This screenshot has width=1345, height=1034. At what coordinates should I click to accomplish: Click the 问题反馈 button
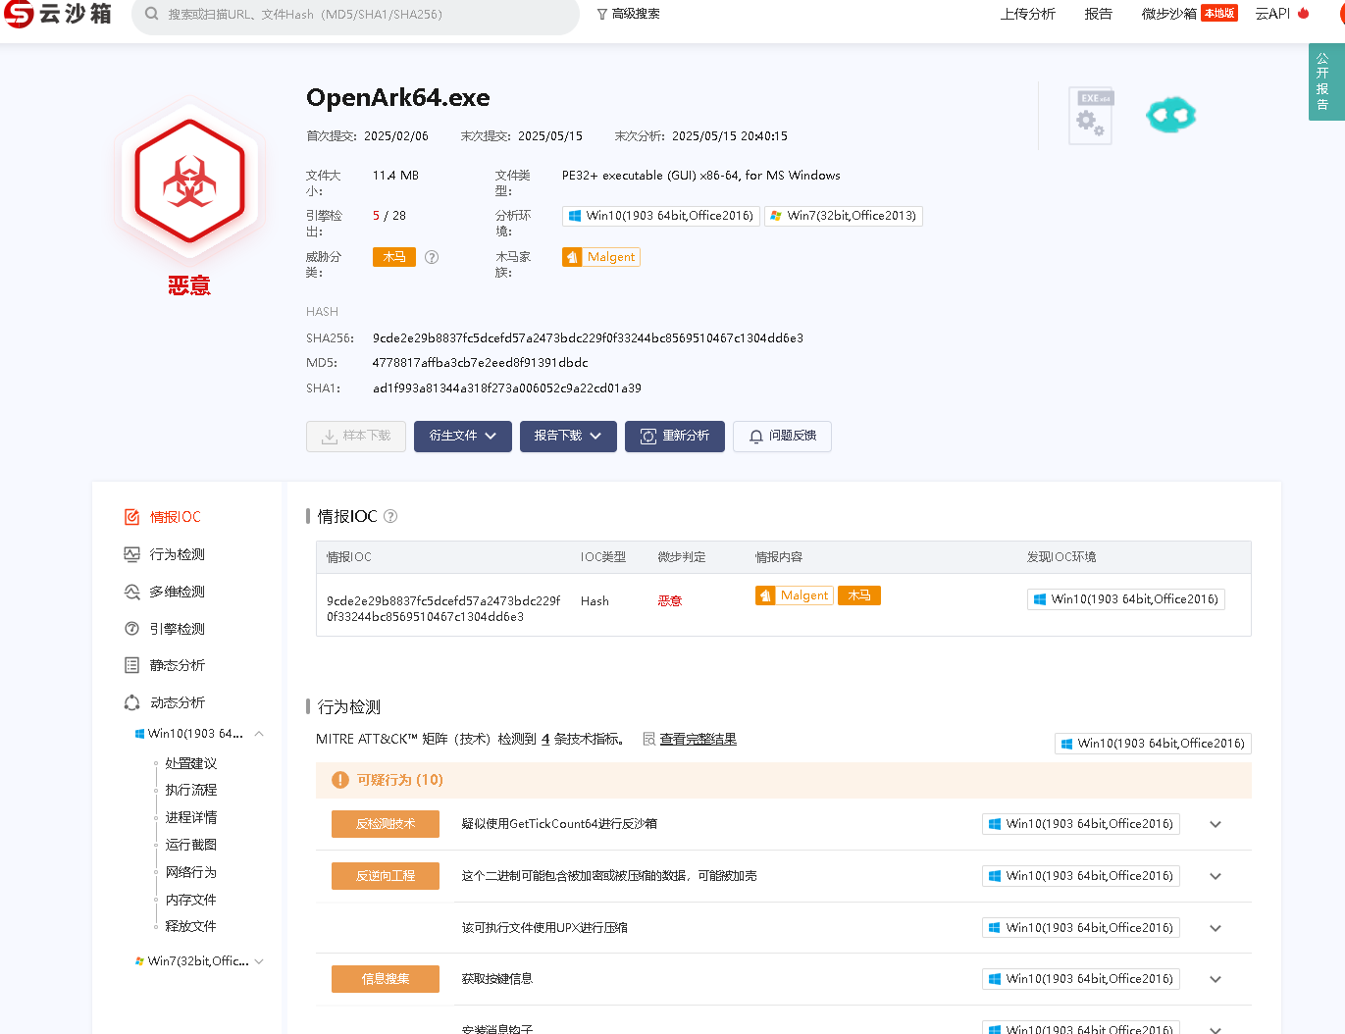coord(783,437)
